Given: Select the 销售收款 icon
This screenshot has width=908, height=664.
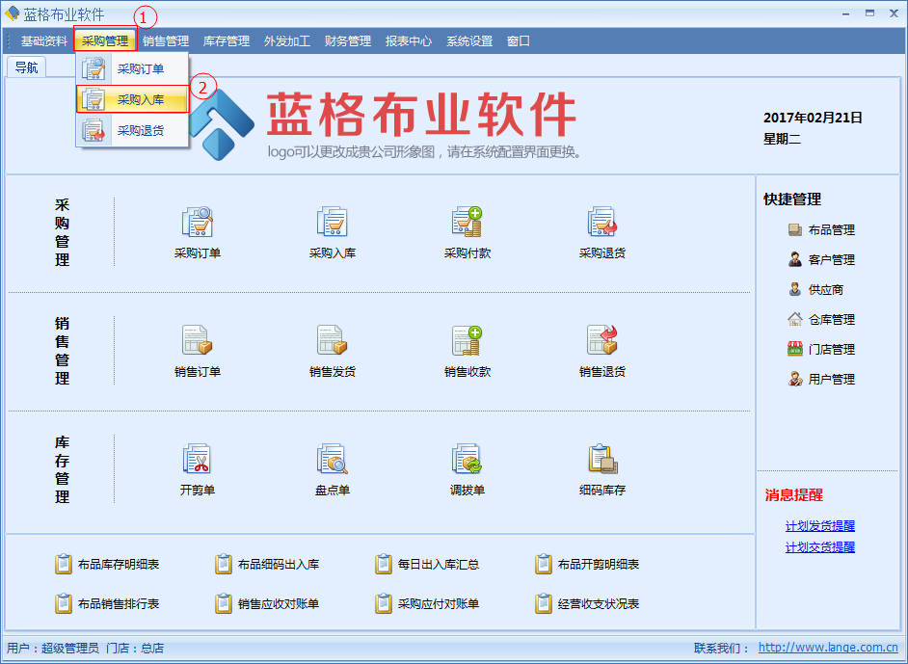Looking at the screenshot, I should (x=467, y=341).
